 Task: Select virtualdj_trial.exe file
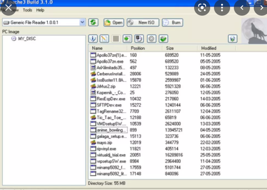[x=111, y=155]
